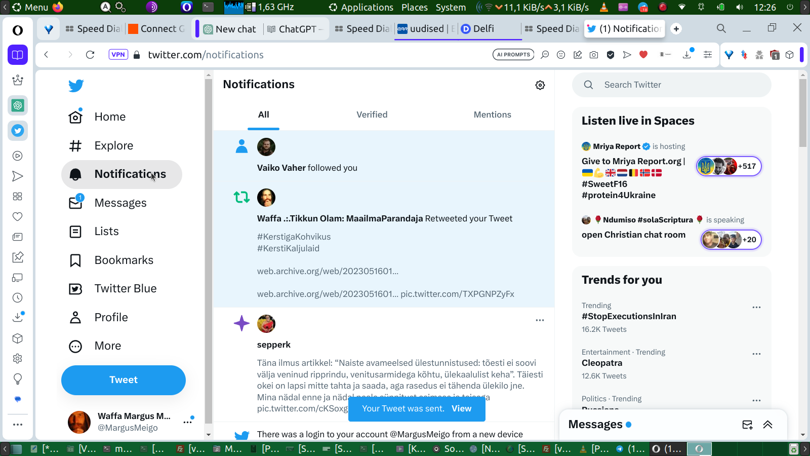
Task: Open more options for #StopExecutionsInIran trend
Action: click(x=756, y=308)
